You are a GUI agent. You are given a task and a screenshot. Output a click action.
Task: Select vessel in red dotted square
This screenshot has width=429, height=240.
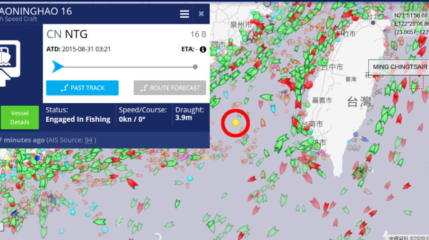point(417,82)
